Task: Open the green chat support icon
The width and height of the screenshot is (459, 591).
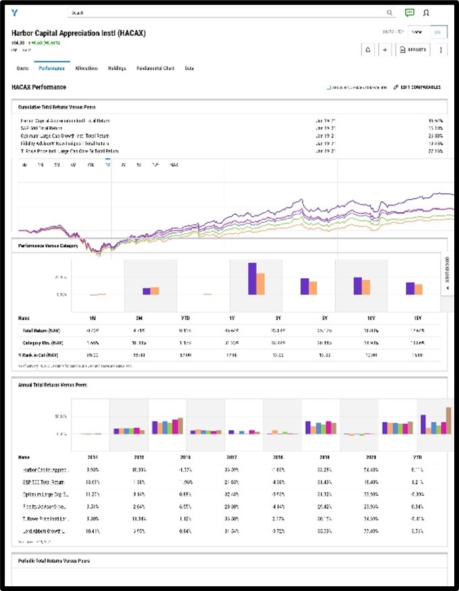Action: (x=410, y=13)
